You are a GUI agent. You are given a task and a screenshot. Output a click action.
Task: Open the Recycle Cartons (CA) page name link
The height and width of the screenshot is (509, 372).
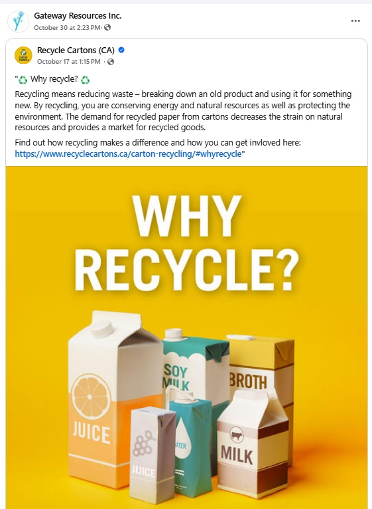coord(76,50)
